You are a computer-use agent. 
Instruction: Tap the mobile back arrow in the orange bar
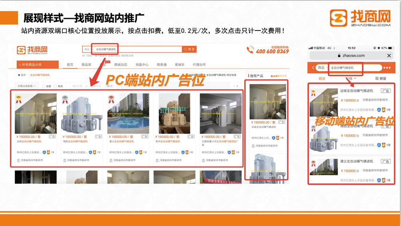click(x=313, y=68)
